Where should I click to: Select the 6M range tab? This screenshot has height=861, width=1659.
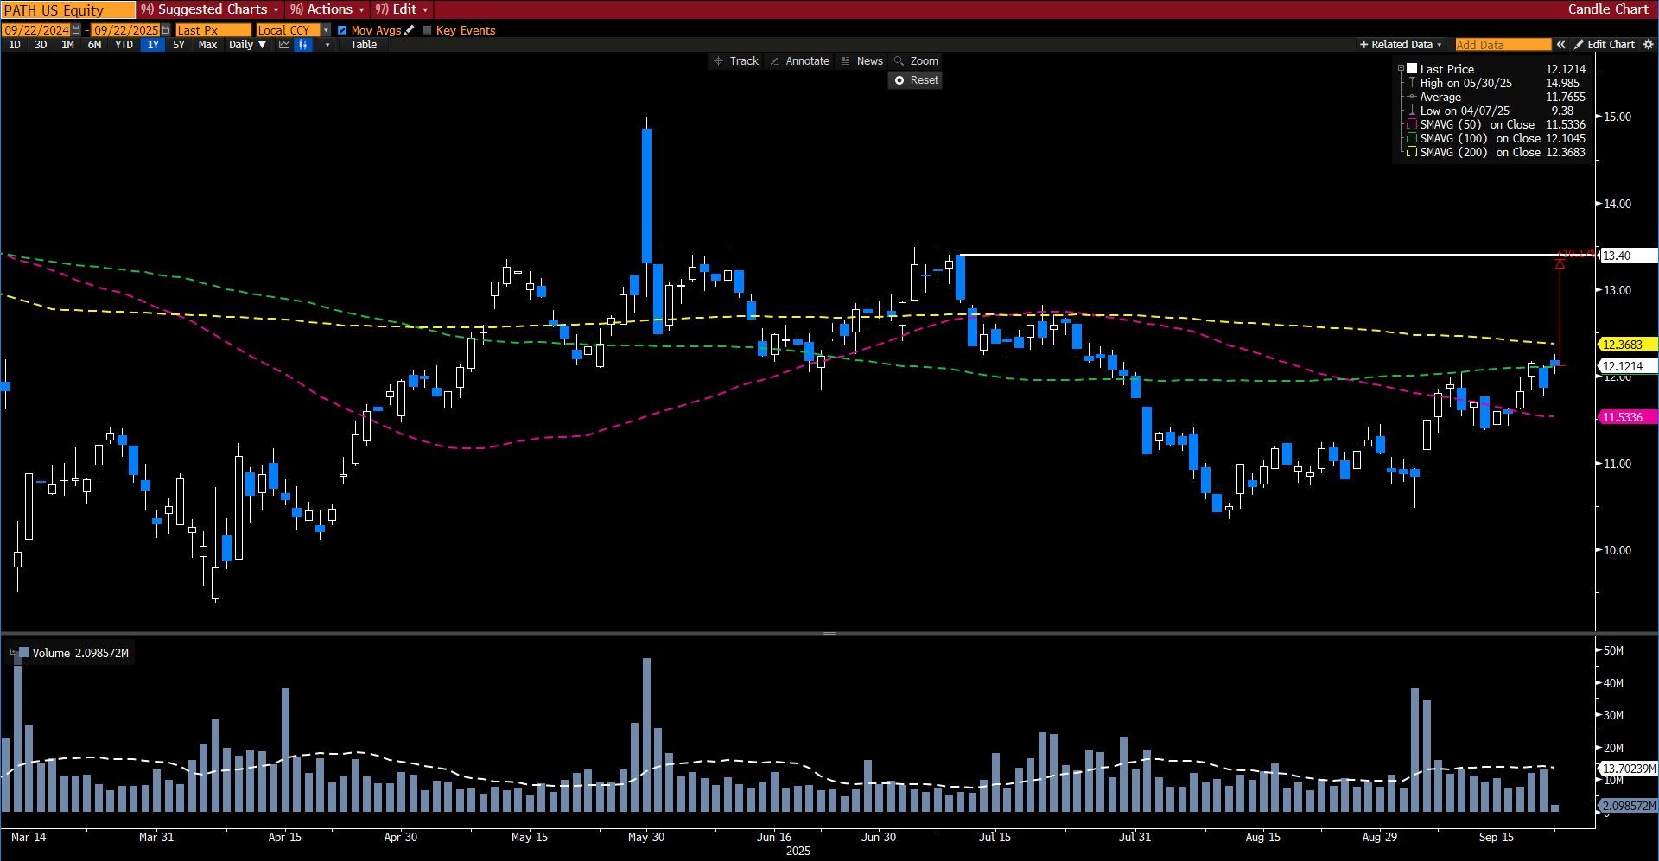point(94,45)
